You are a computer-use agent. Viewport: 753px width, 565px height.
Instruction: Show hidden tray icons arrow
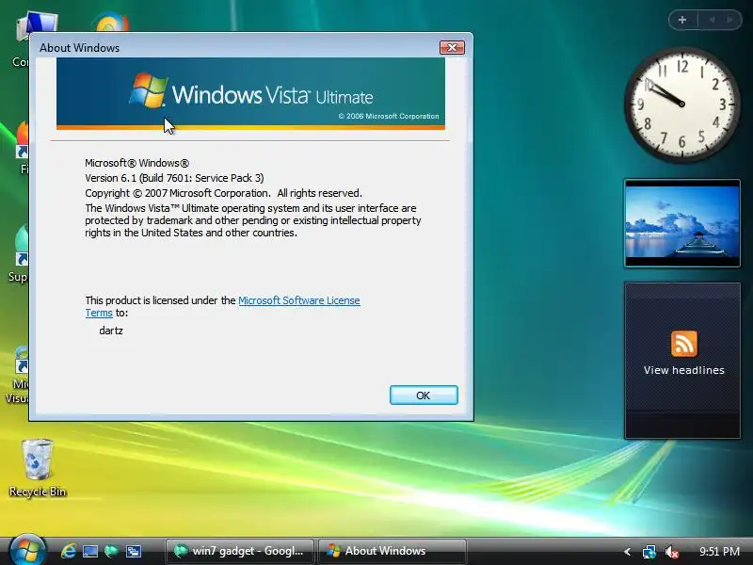tap(627, 552)
